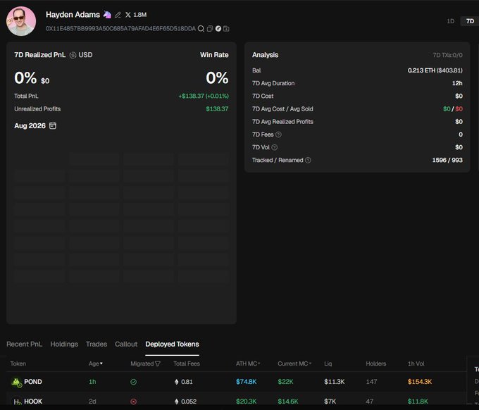Click the Aug 2026 month label
Viewport: 479px width, 410px height.
coord(30,126)
